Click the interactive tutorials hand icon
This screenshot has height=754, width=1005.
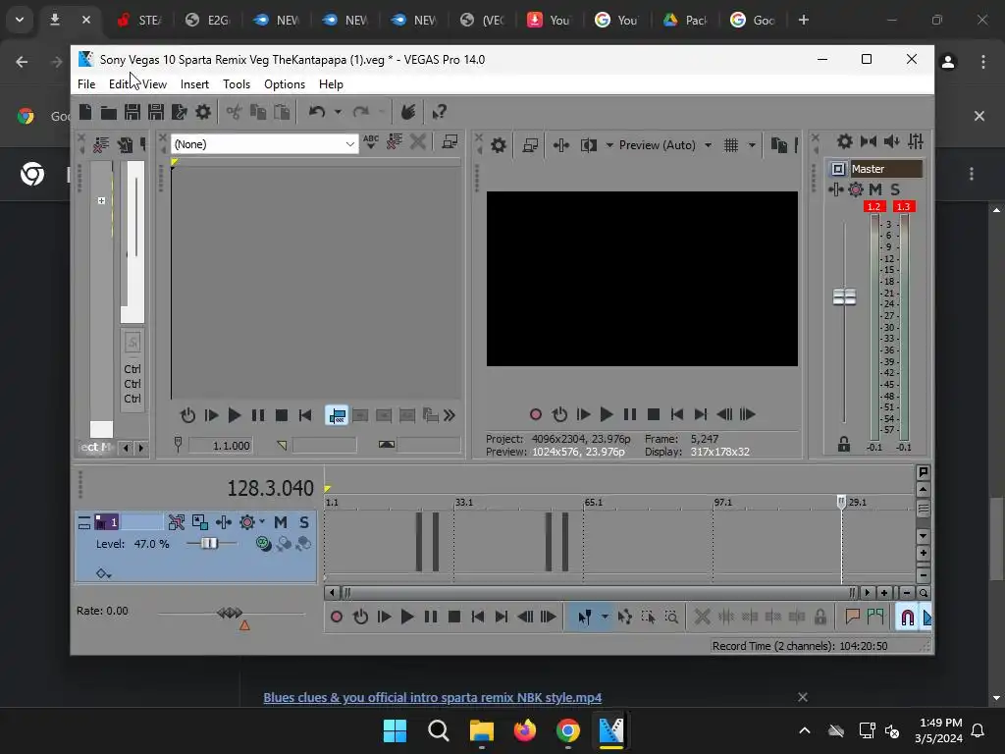tap(408, 112)
